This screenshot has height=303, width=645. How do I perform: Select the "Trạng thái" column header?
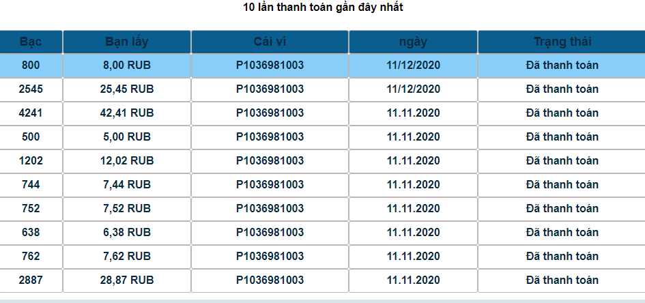(562, 42)
